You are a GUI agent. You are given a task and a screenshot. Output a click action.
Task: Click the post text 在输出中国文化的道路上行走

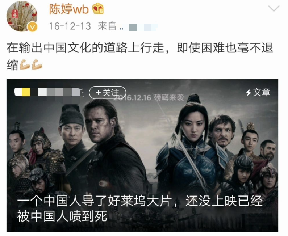coord(85,48)
